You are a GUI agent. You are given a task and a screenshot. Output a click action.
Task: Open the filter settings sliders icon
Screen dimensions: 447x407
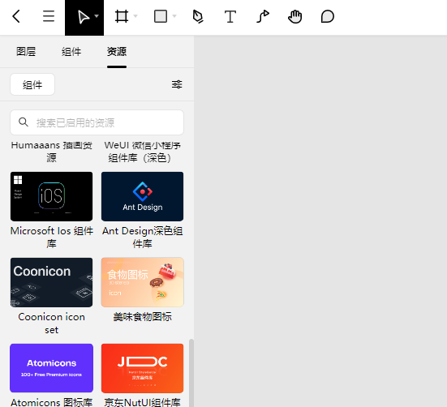[177, 84]
